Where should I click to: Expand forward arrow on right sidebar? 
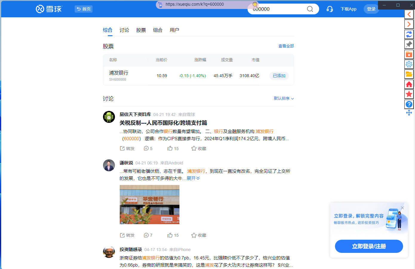tap(409, 24)
